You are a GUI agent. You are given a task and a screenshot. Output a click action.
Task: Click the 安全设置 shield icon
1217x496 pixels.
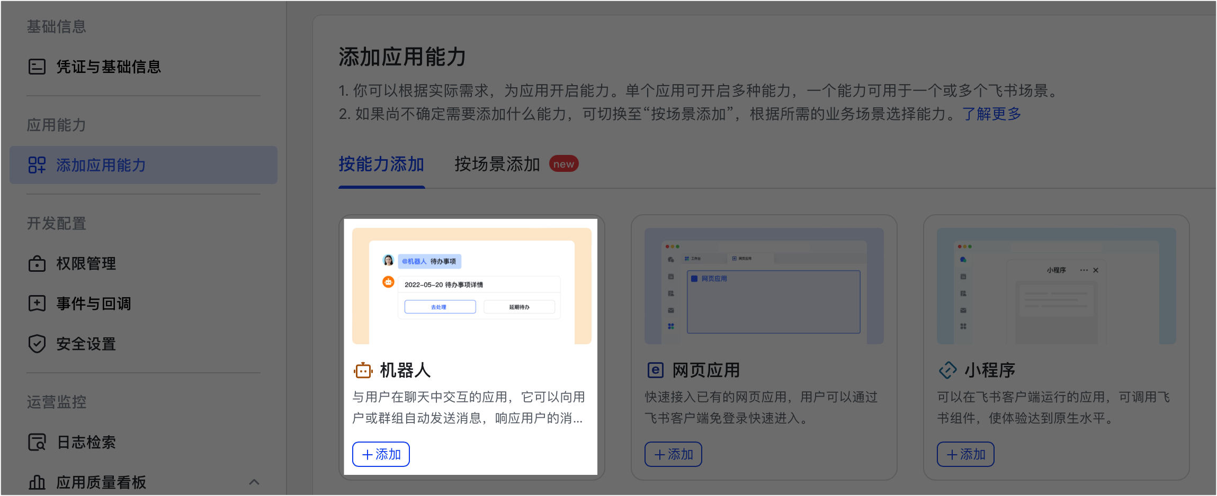(37, 344)
